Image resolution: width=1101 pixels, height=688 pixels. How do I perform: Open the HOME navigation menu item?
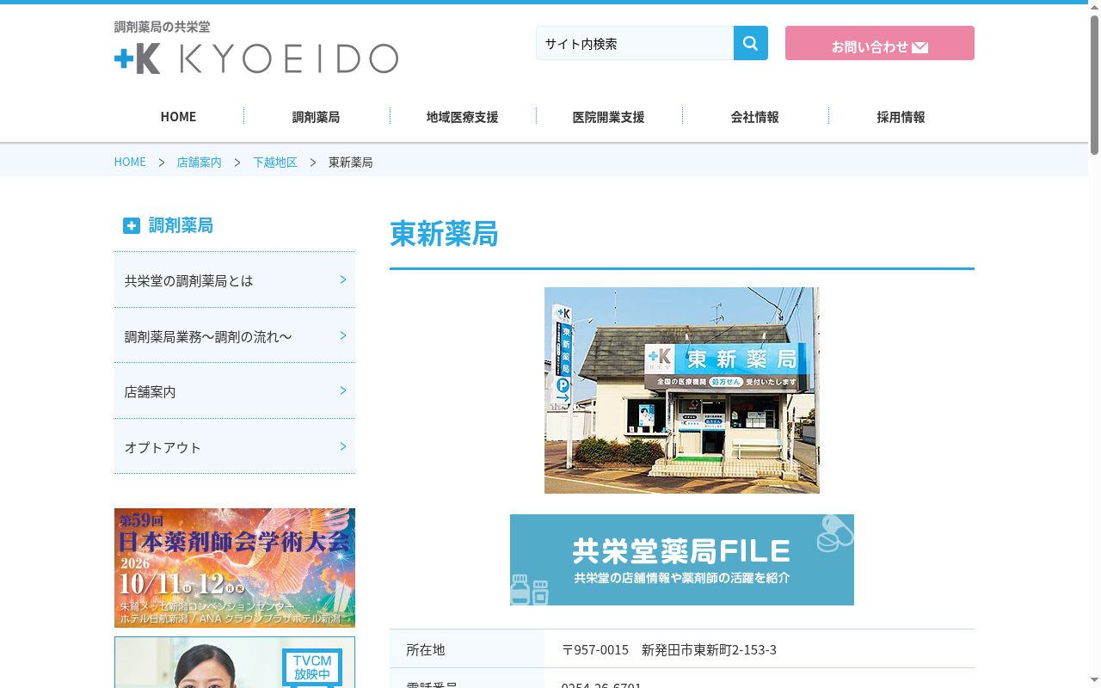tap(178, 117)
